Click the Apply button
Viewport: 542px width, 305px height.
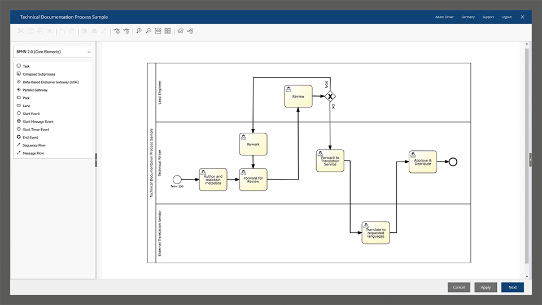coord(486,287)
